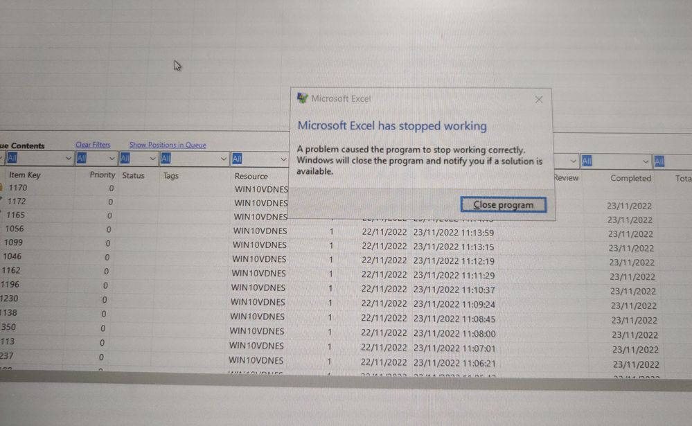This screenshot has height=426, width=692.
Task: Open the Item Key filter dropdown
Action: pos(68,158)
